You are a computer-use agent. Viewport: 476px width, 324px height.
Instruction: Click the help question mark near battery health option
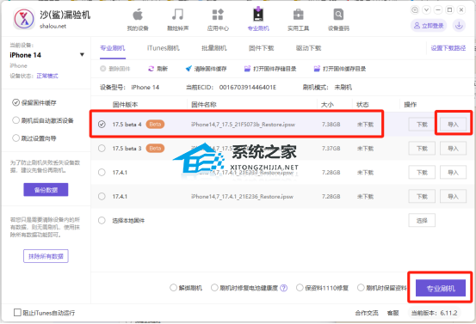click(283, 288)
